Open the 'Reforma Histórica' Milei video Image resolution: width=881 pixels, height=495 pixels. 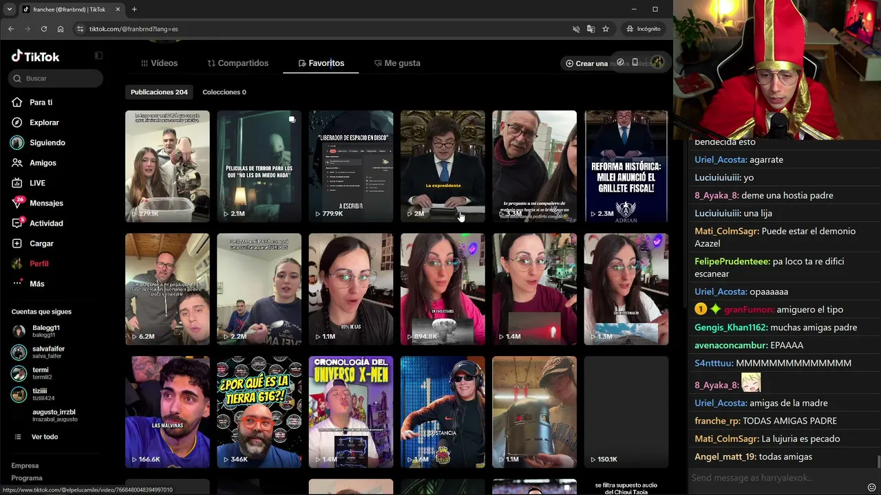[x=626, y=166]
